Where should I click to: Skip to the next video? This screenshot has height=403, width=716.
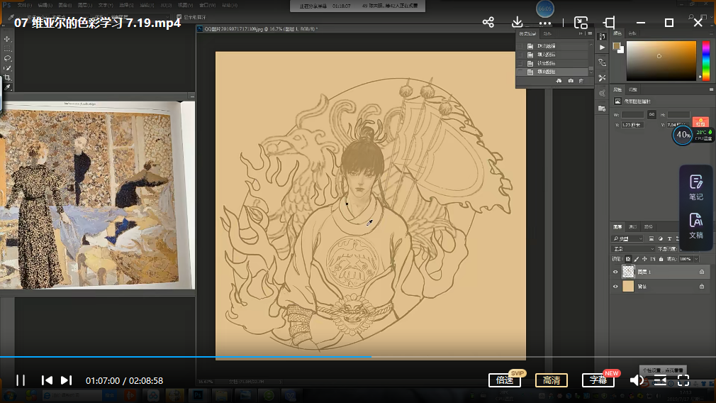[66, 380]
